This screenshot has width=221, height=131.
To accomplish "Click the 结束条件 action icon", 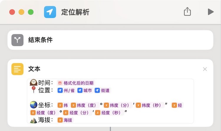I will coord(17,40).
